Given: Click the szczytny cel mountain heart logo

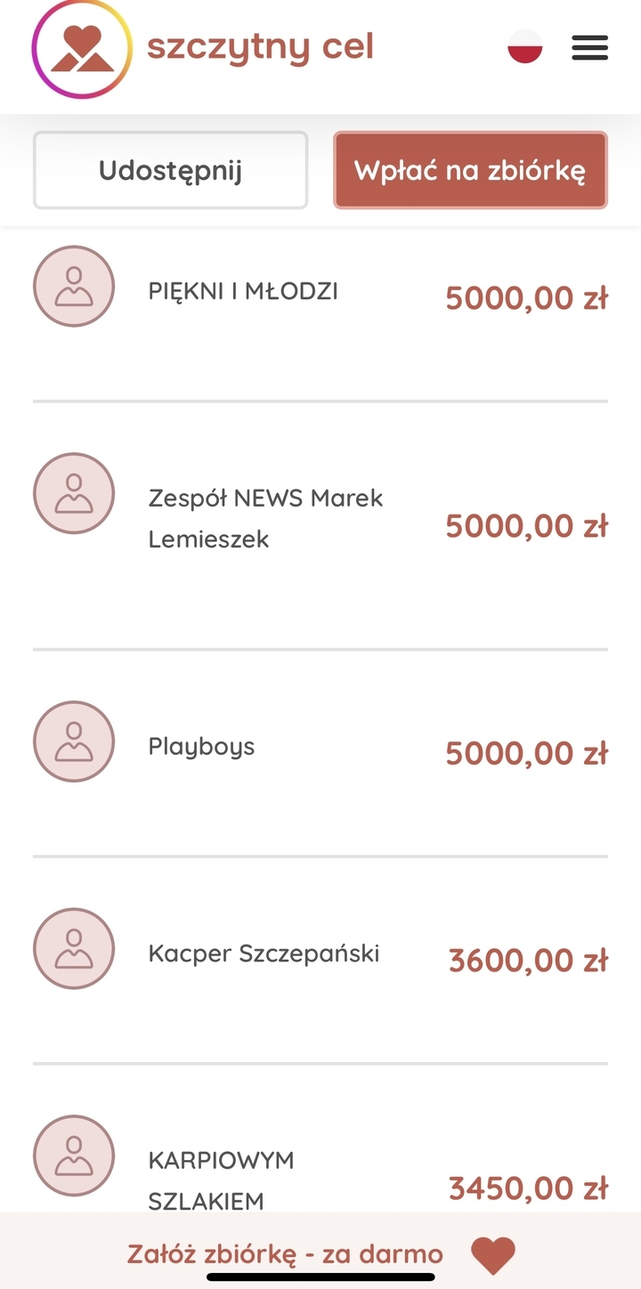Looking at the screenshot, I should point(81,49).
